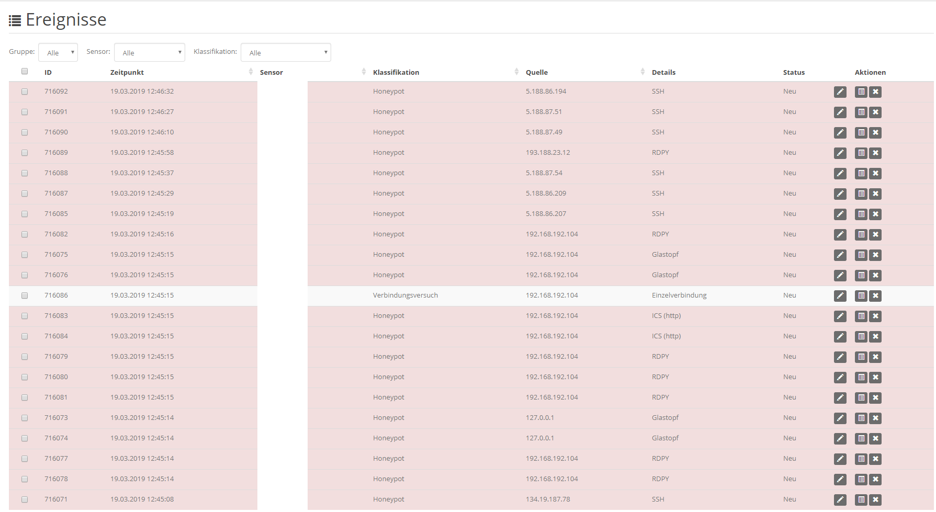Click source IP 5.188.86.194

546,92
